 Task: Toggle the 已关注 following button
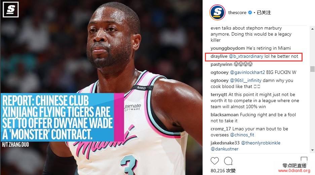(264, 12)
